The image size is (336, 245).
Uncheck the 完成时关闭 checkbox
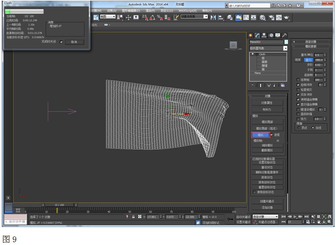[x=61, y=42]
